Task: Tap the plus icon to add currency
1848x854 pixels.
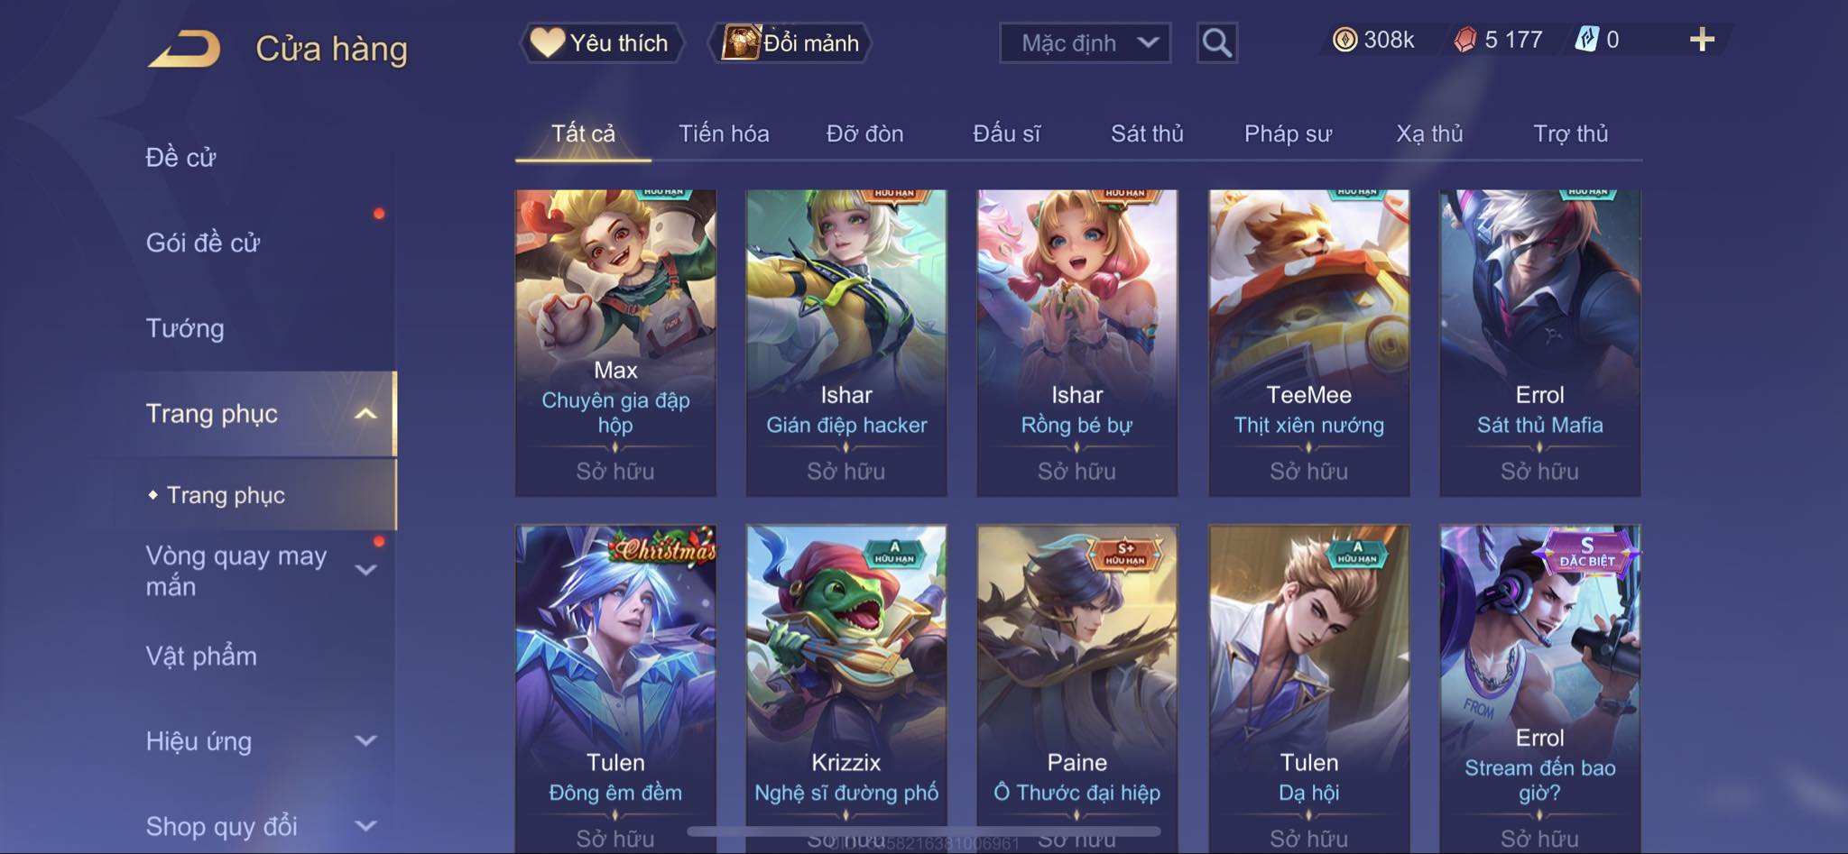Action: [1702, 40]
